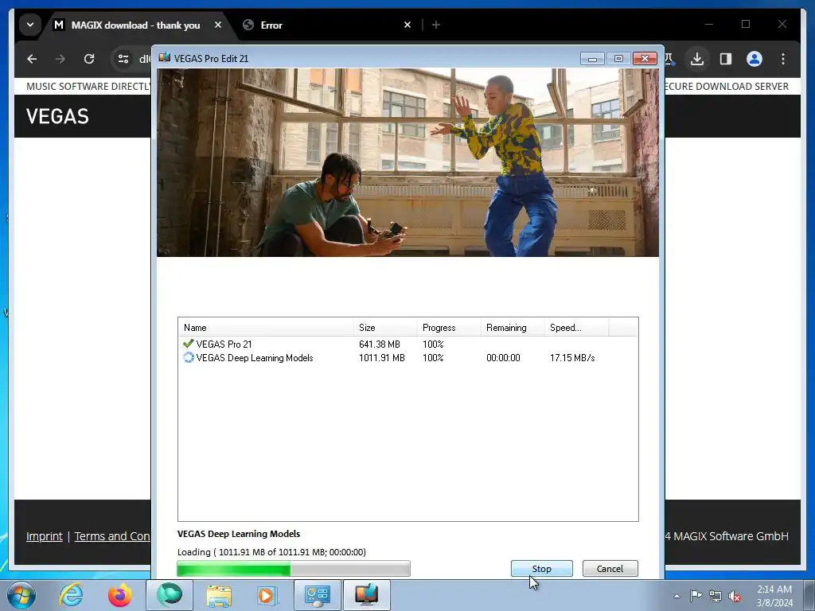
Task: Click the Speed column header
Action: pyautogui.click(x=576, y=327)
